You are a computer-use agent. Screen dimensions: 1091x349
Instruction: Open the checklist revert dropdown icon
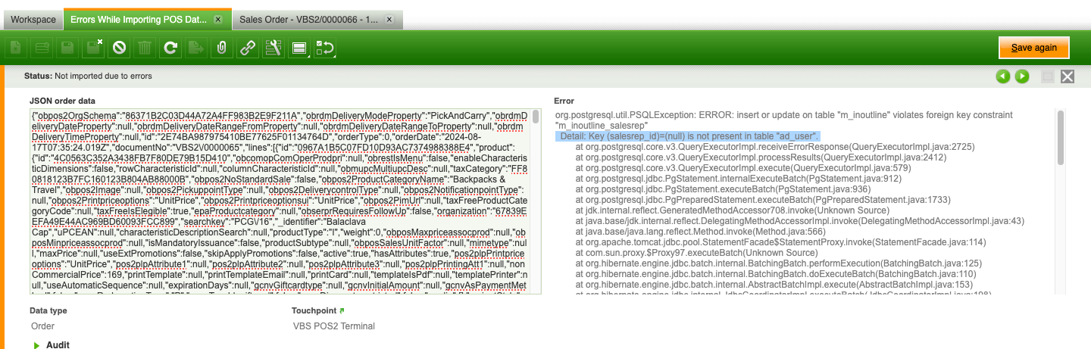pyautogui.click(x=324, y=48)
